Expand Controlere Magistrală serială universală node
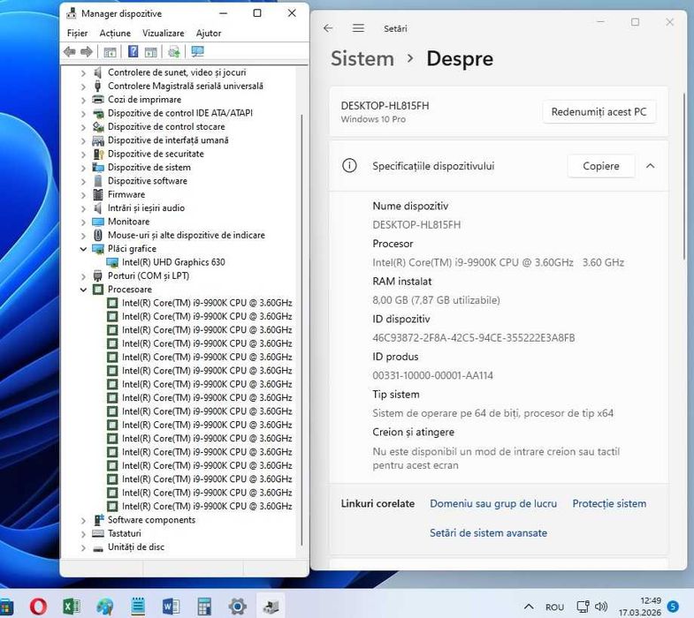The height and width of the screenshot is (618, 694). click(x=83, y=87)
